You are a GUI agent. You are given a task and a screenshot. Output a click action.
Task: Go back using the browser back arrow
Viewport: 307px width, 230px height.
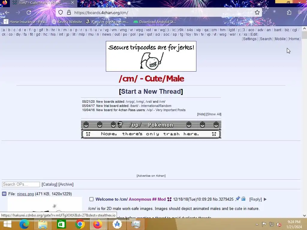click(x=7, y=13)
